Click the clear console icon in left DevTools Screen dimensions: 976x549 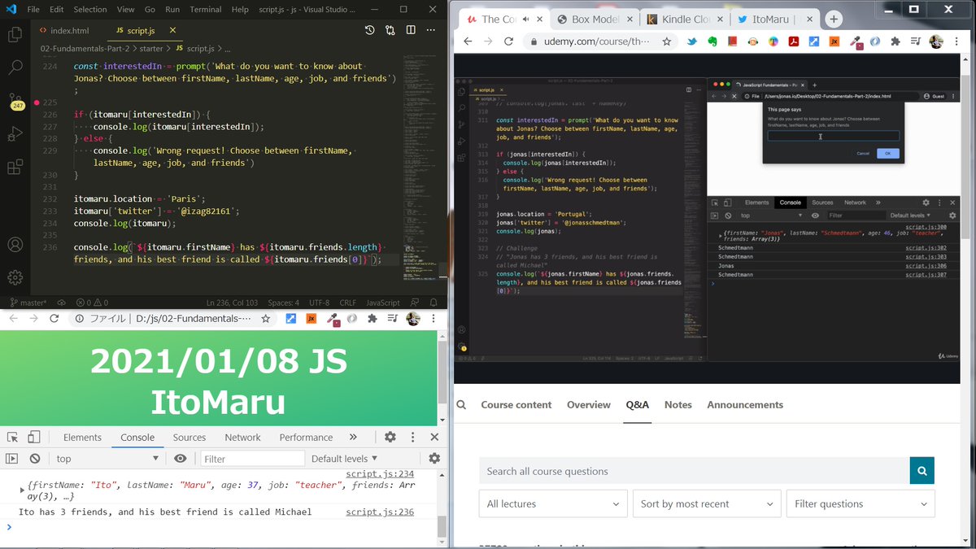pos(35,459)
